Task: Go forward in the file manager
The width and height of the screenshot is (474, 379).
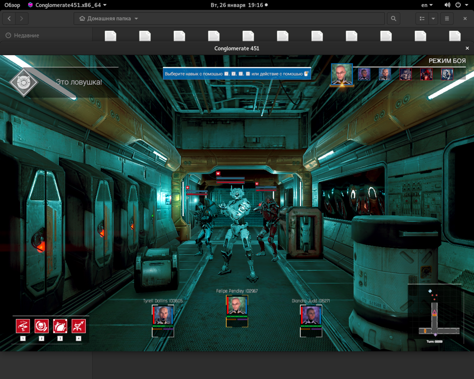Action: tap(22, 19)
